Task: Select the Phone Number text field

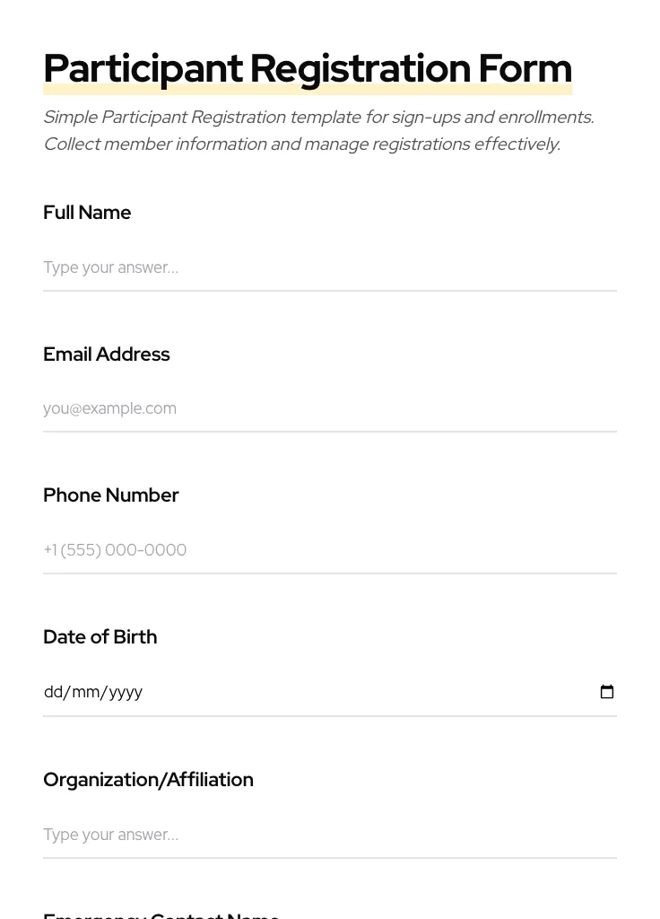Action: 329,550
